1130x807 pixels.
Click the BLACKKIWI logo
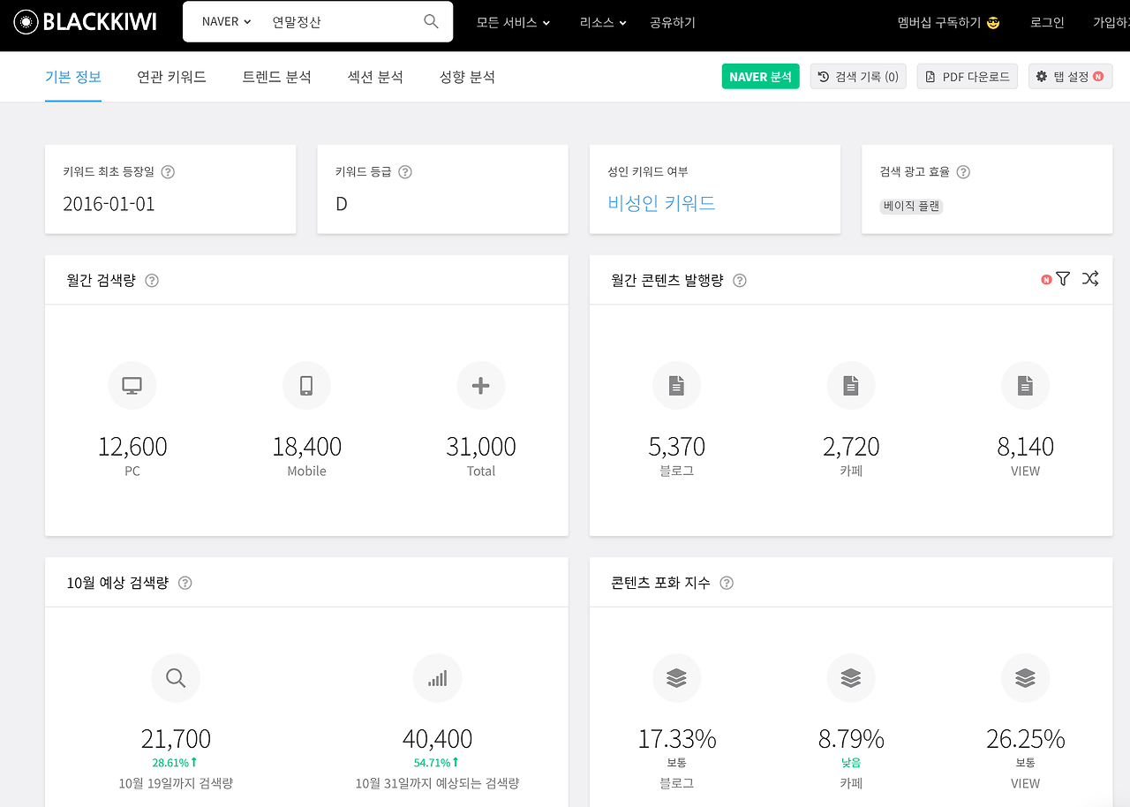coord(86,22)
